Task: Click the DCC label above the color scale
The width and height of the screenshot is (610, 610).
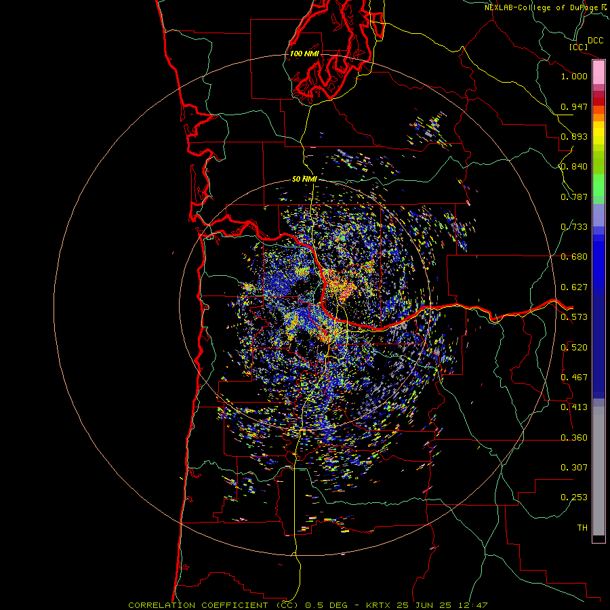Action: tap(595, 41)
